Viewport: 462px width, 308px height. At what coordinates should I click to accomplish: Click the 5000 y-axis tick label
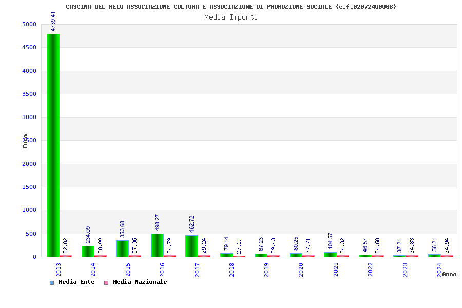pos(29,25)
